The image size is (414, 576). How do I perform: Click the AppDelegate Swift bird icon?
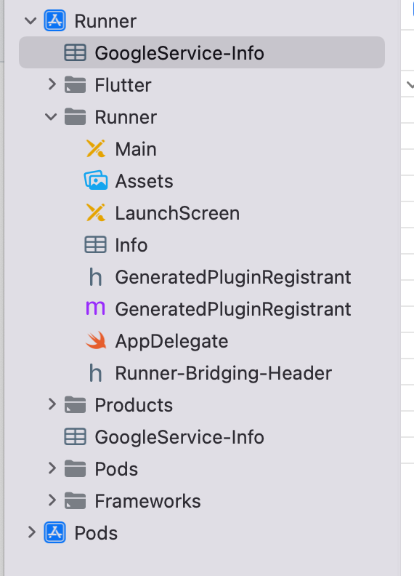pos(96,340)
